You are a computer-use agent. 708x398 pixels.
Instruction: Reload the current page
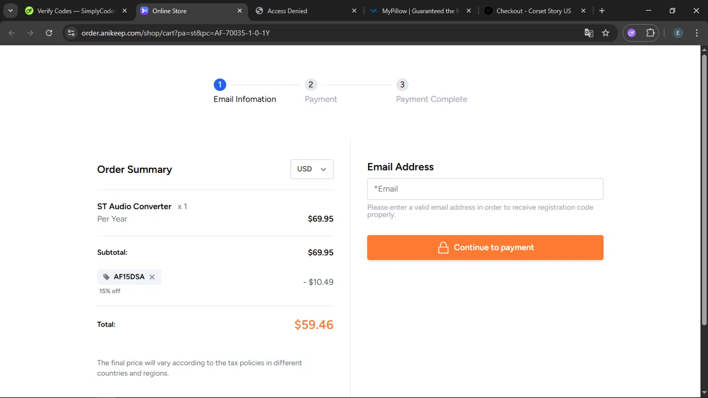pos(49,33)
